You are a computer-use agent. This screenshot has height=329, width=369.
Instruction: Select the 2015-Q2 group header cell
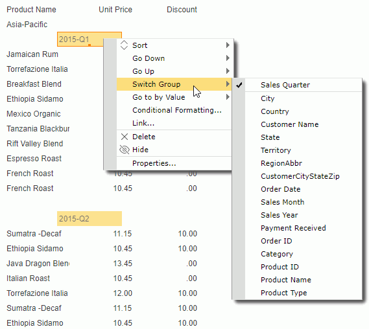click(x=89, y=218)
